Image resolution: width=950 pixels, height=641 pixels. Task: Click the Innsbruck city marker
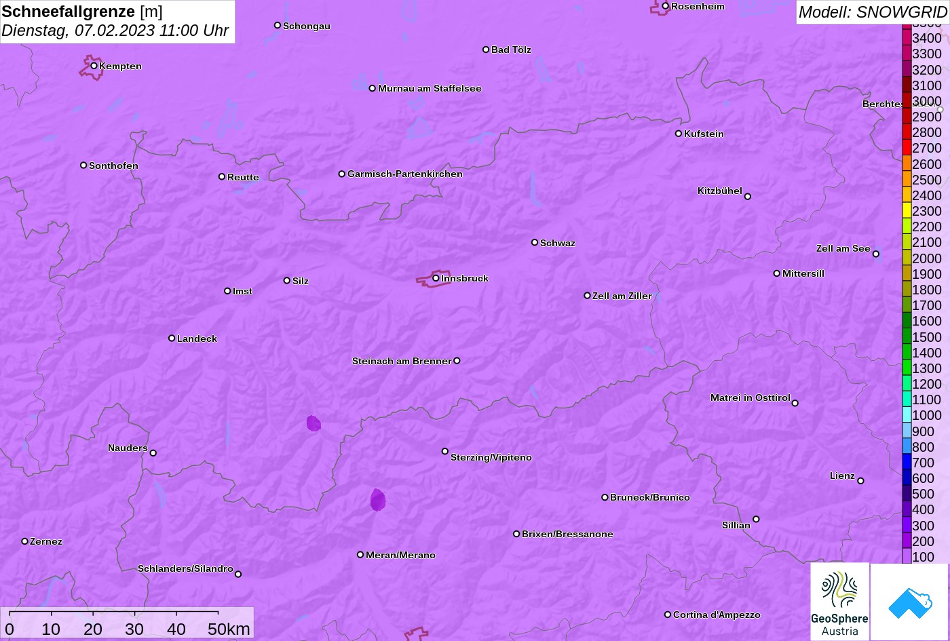436,278
